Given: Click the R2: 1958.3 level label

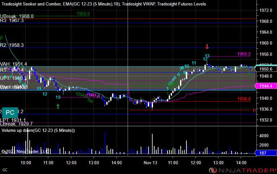Looking at the screenshot, I should pos(12,45).
